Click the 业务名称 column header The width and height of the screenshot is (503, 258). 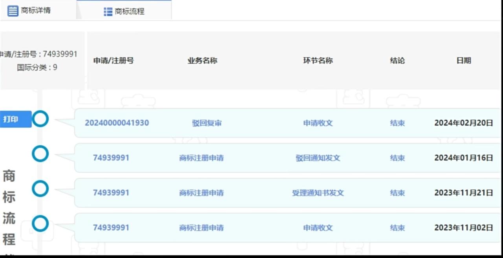click(x=202, y=60)
